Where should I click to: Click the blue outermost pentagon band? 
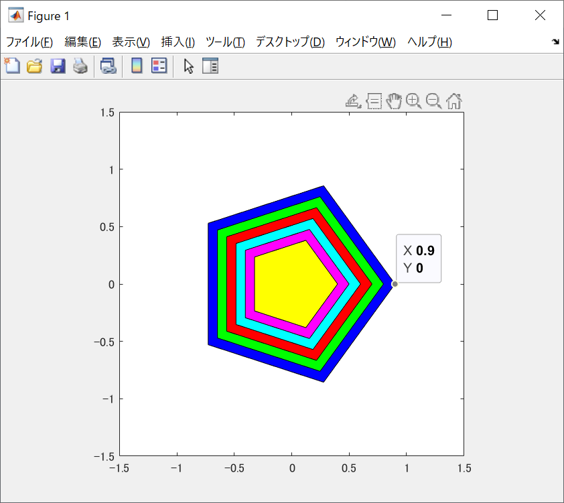[212, 284]
